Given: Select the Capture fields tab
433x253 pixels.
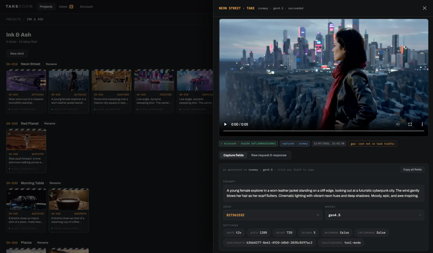Looking at the screenshot, I should click(233, 155).
